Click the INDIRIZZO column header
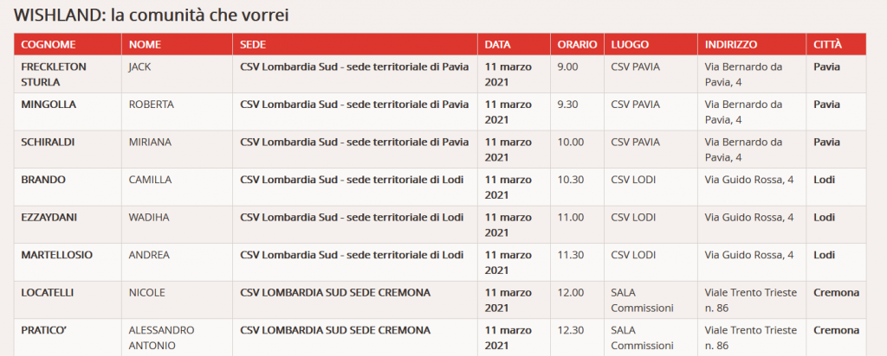 [x=731, y=44]
